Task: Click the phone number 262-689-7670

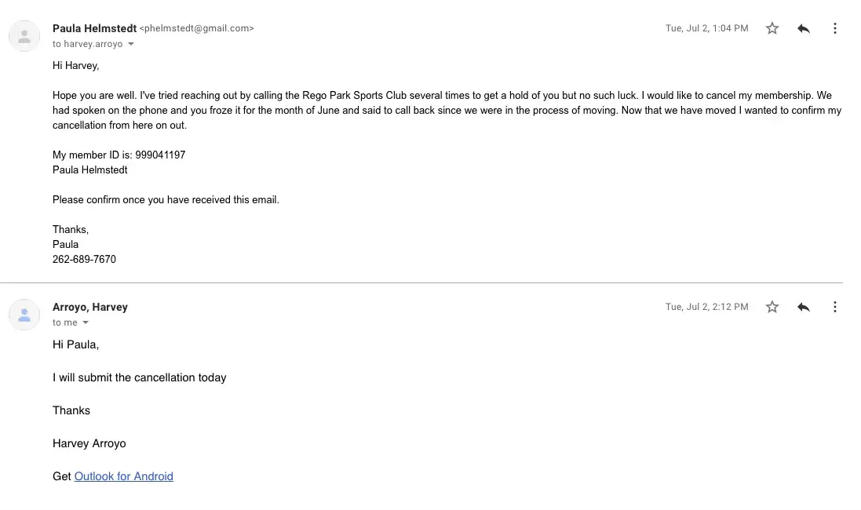Action: [x=84, y=259]
